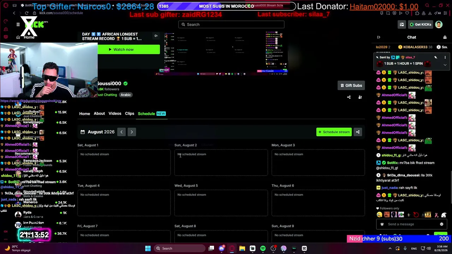Reload the Kick page
Screen dimensions: 452x254
[26, 13]
